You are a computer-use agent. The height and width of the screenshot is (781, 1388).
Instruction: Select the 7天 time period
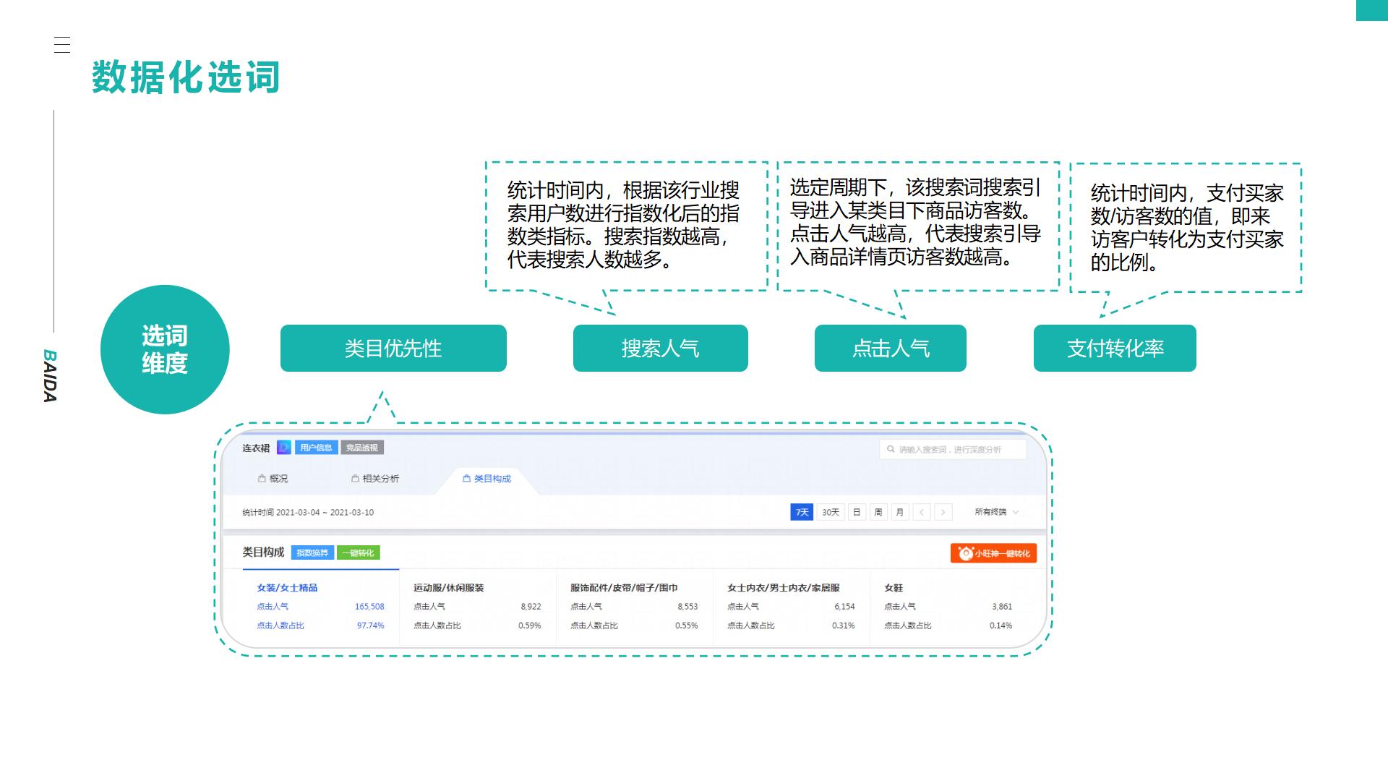click(x=800, y=512)
